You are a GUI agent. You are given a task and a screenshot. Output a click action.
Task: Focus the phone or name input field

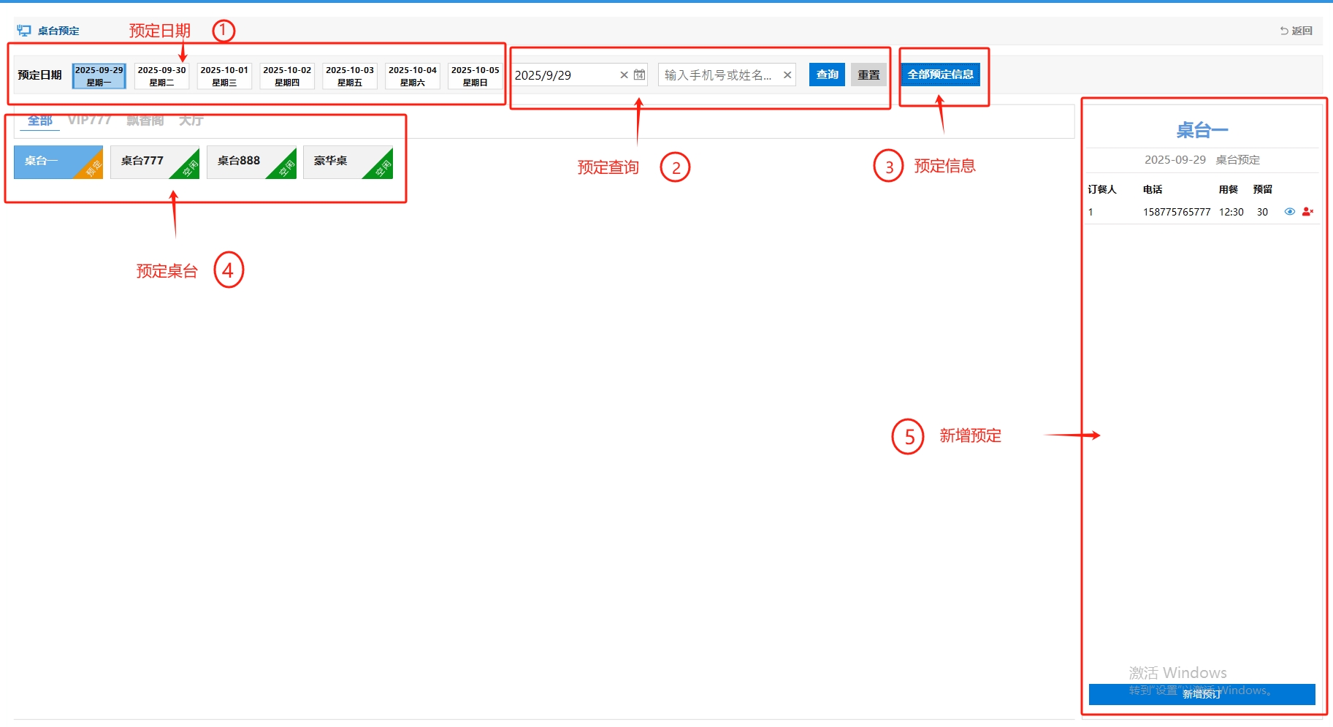tap(718, 75)
